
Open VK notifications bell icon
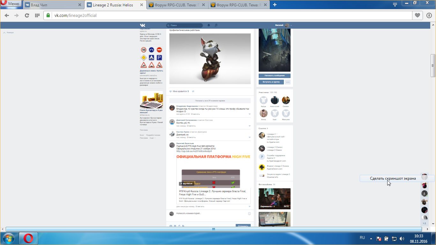pos(209,25)
